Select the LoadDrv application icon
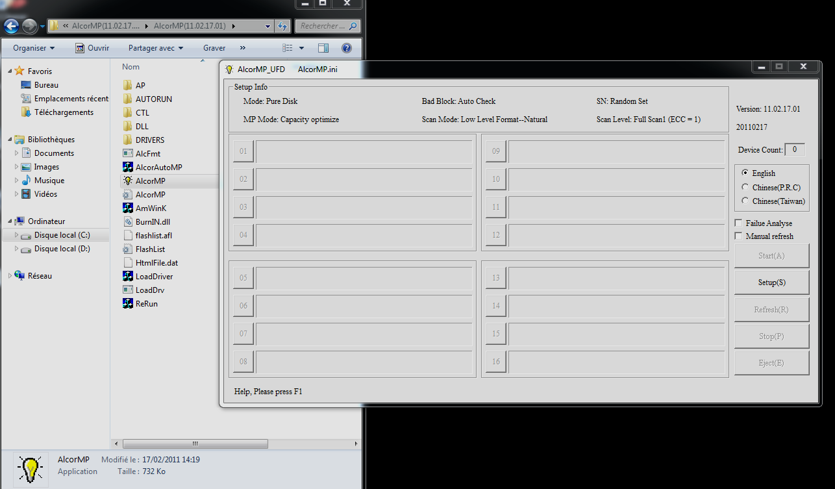835x489 pixels. (x=127, y=290)
